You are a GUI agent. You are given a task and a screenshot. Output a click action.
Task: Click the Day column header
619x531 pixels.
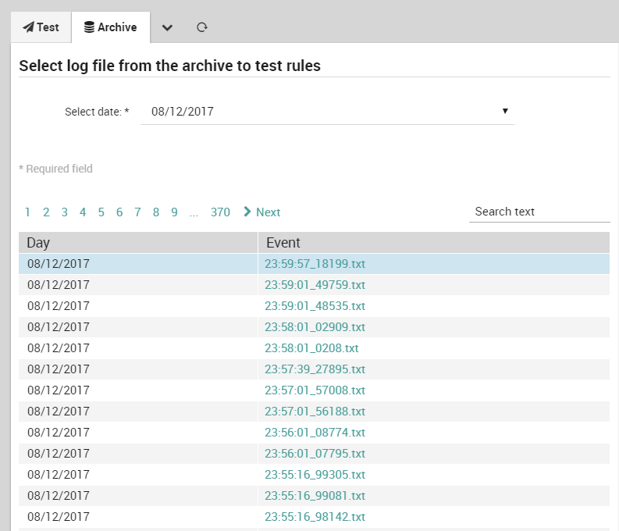(x=138, y=242)
